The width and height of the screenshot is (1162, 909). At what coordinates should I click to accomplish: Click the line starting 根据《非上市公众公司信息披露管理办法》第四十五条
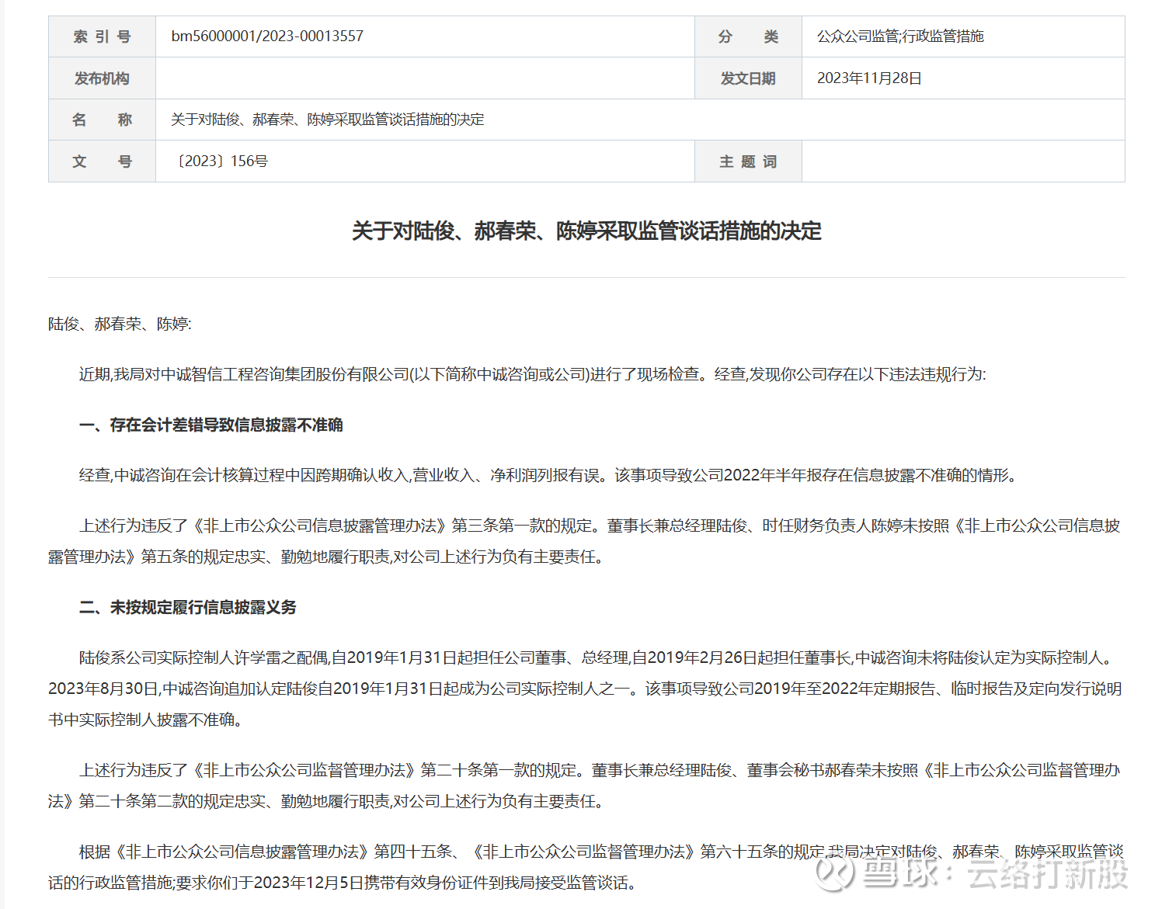tap(601, 852)
